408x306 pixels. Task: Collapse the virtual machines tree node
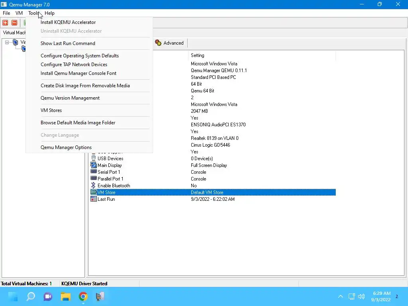[7, 42]
